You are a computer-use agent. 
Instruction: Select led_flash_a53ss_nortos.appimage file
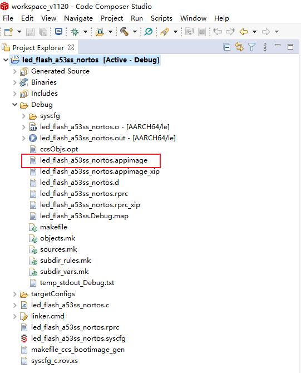[x=93, y=160]
